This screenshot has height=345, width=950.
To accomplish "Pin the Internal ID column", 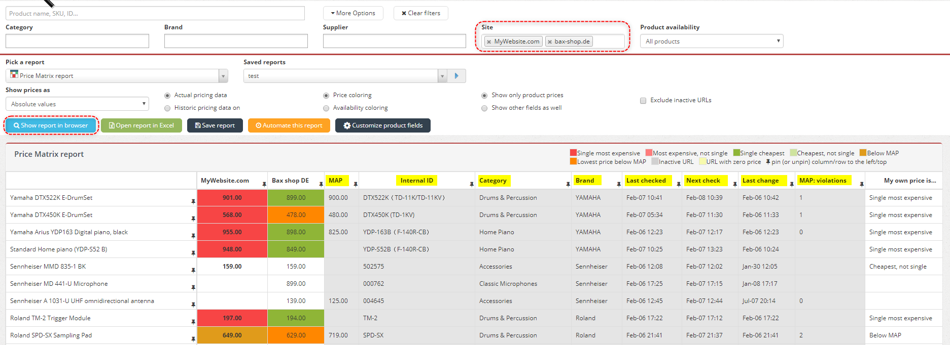I will click(472, 184).
